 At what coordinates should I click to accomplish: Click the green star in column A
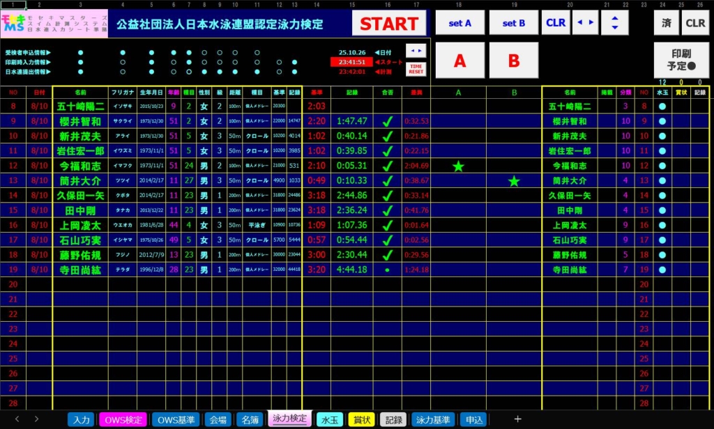click(x=458, y=166)
